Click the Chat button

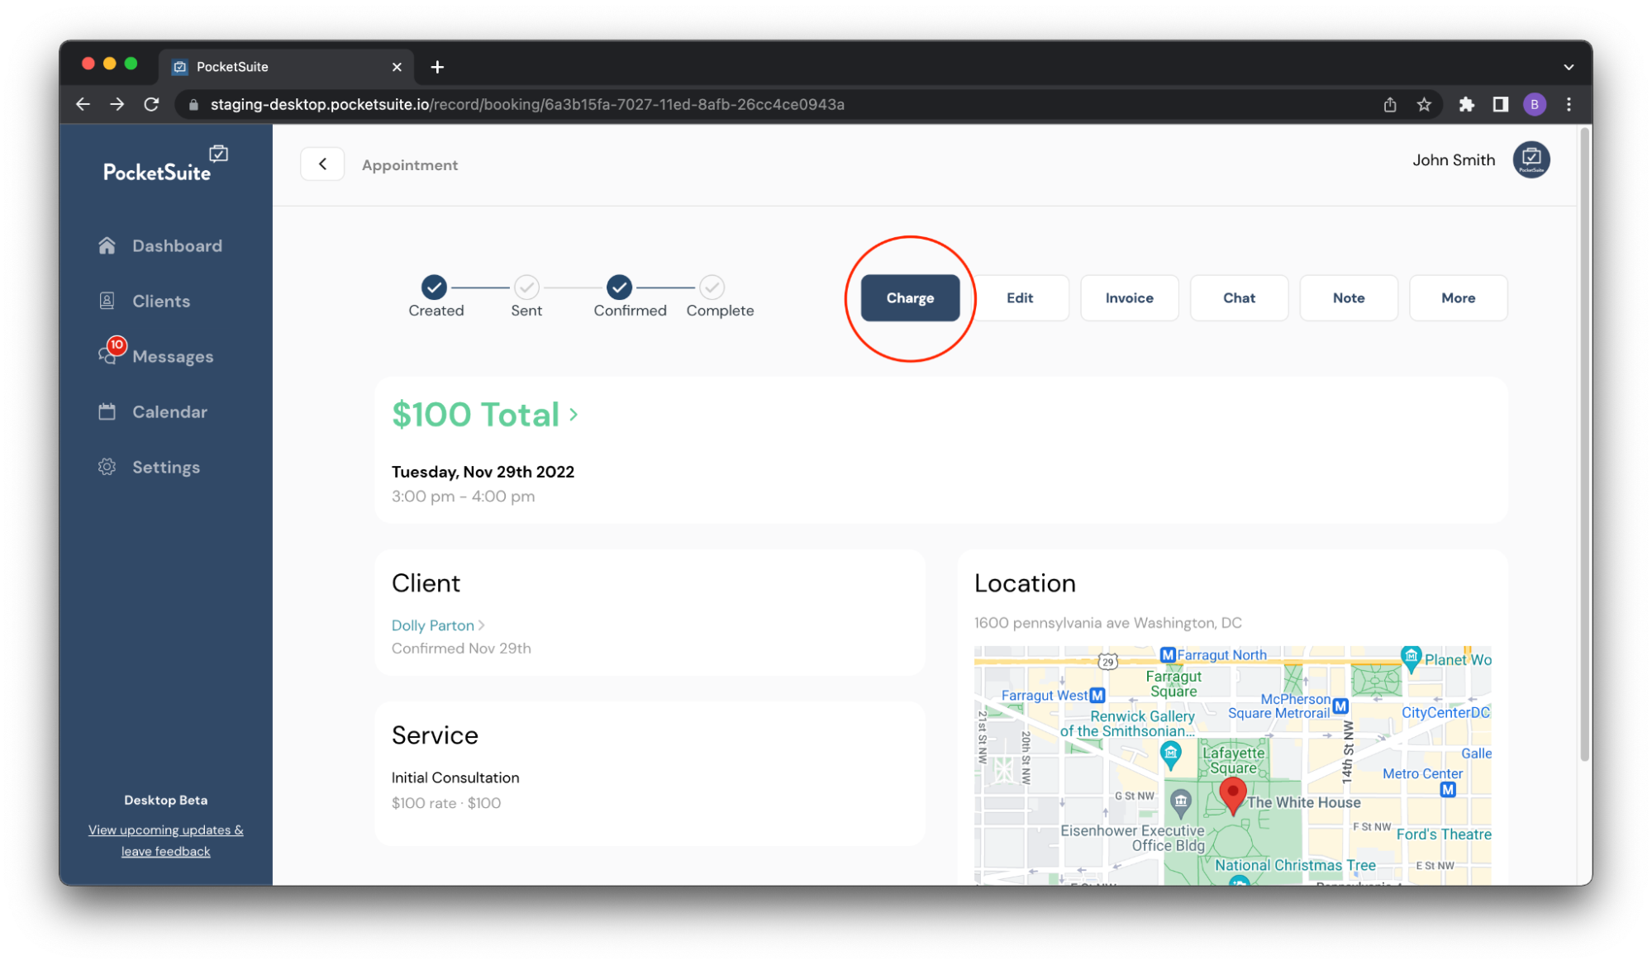pos(1239,297)
